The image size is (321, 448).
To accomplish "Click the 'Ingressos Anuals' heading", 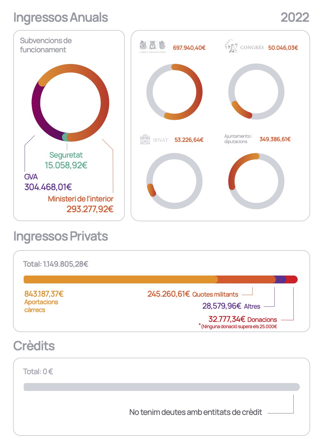I will pos(61,17).
